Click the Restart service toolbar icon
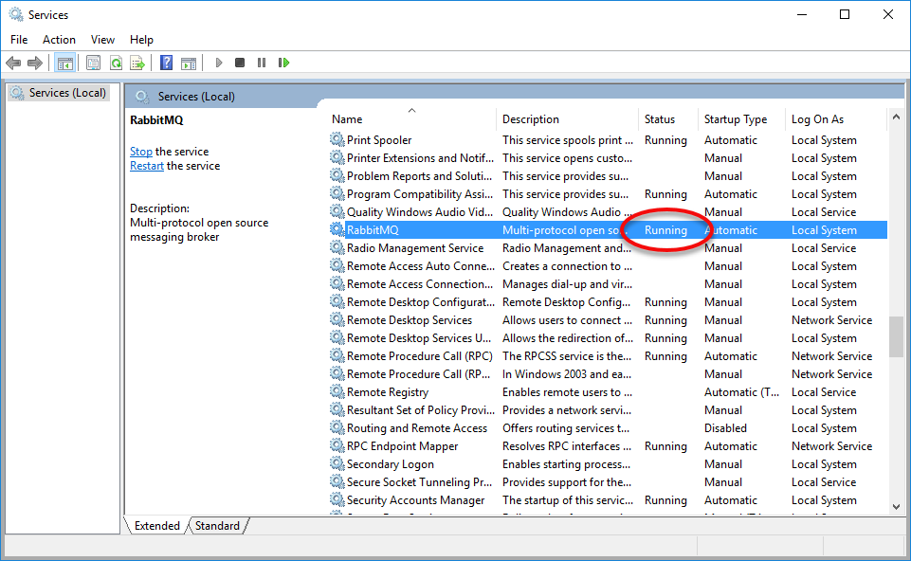This screenshot has width=911, height=561. coord(283,63)
